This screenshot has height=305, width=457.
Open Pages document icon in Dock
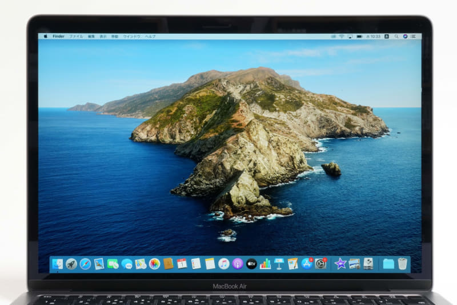tap(293, 264)
